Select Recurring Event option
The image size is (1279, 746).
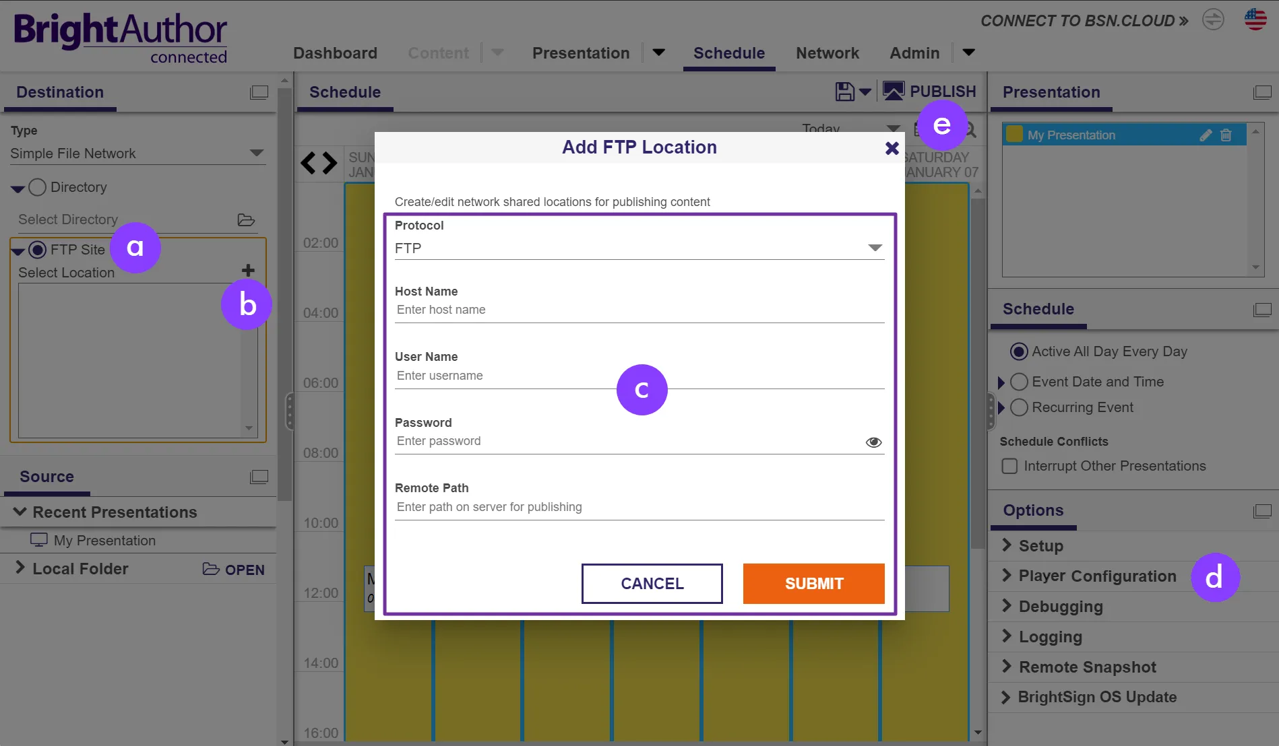pos(1019,407)
